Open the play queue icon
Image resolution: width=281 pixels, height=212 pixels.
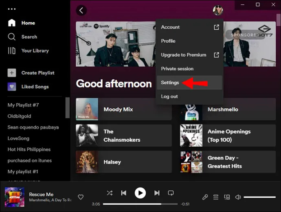pyautogui.click(x=216, y=197)
